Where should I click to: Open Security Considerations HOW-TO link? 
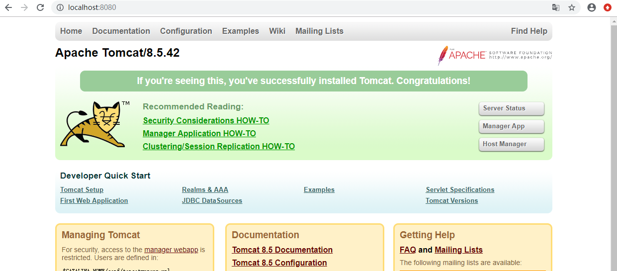pyautogui.click(x=206, y=120)
